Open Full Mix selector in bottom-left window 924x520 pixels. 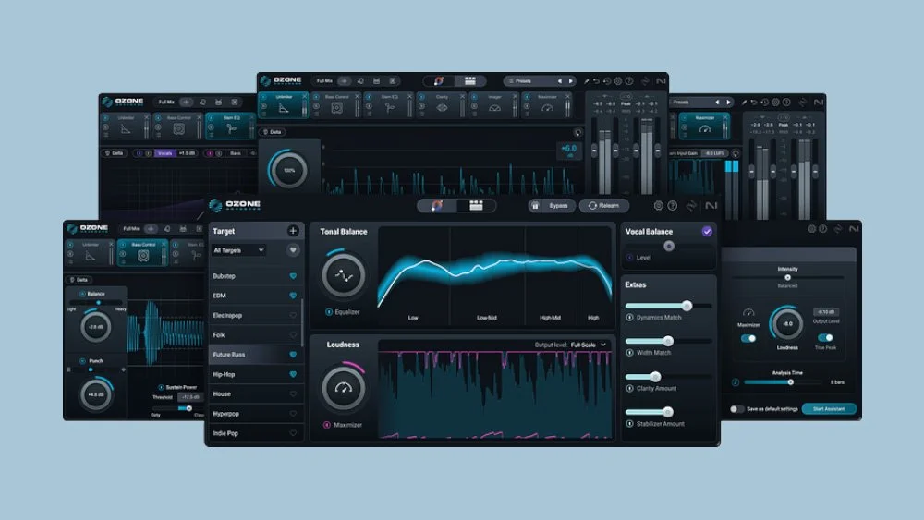131,228
